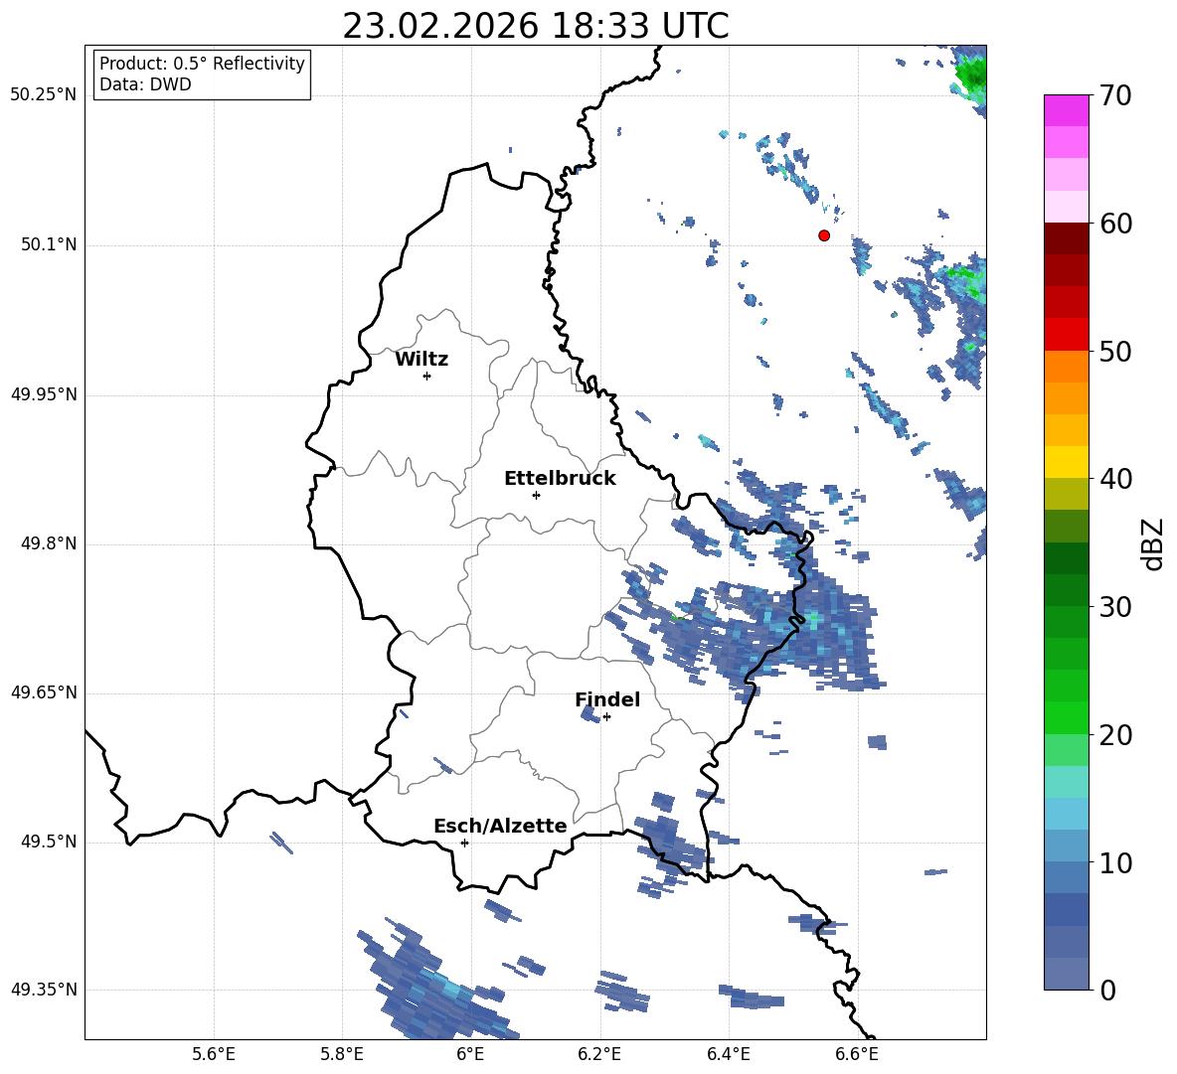Click the Data: DWD text
Image resolution: width=1177 pixels, height=1074 pixels.
(145, 84)
